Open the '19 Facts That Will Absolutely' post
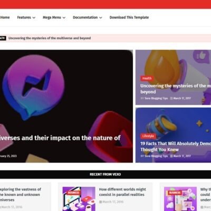The height and width of the screenshot is (211, 211). [176, 147]
